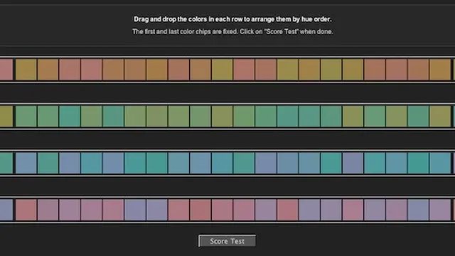Select the first full green chip in second row
Viewport: 455px width, 256px height.
[26, 117]
